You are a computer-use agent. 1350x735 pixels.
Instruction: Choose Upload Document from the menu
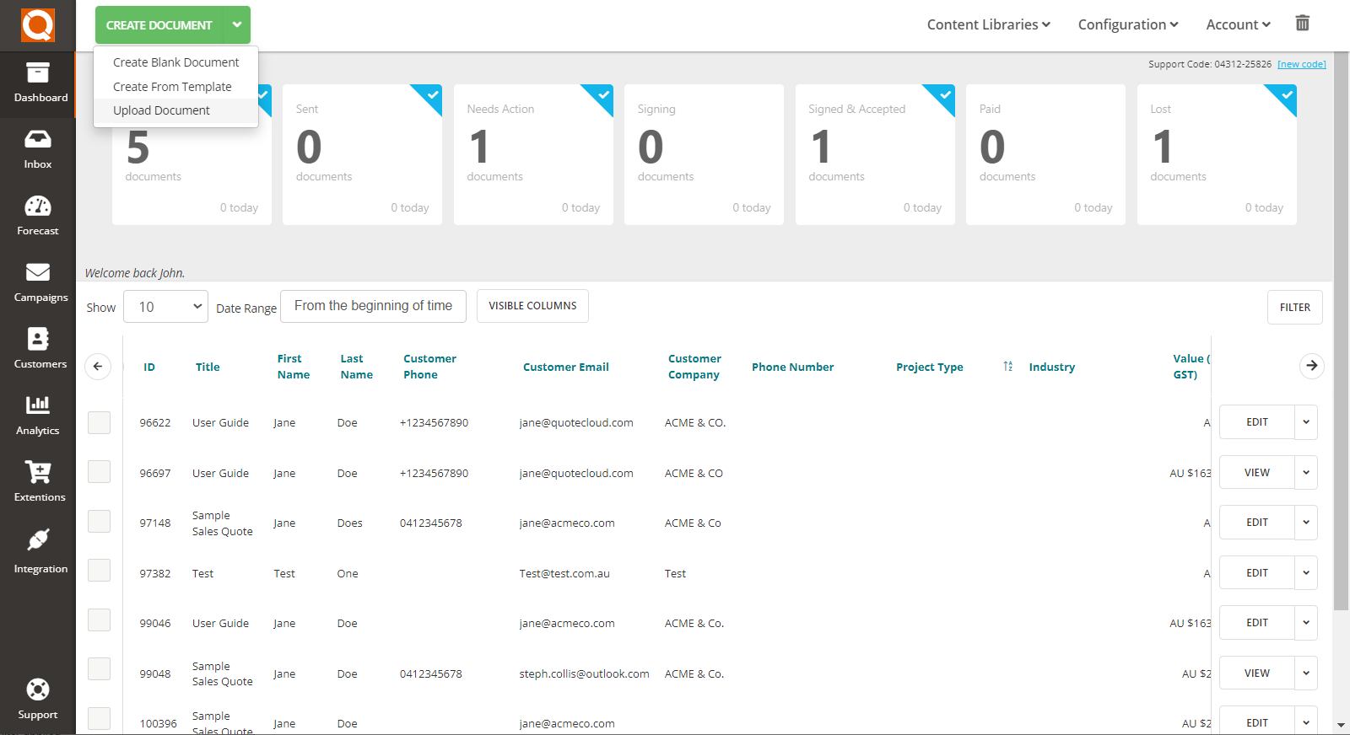[161, 110]
